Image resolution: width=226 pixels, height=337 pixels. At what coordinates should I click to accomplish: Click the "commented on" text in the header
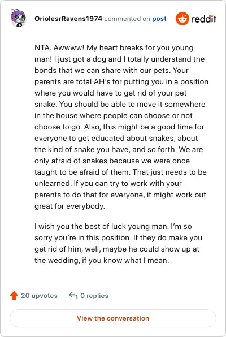pyautogui.click(x=127, y=19)
